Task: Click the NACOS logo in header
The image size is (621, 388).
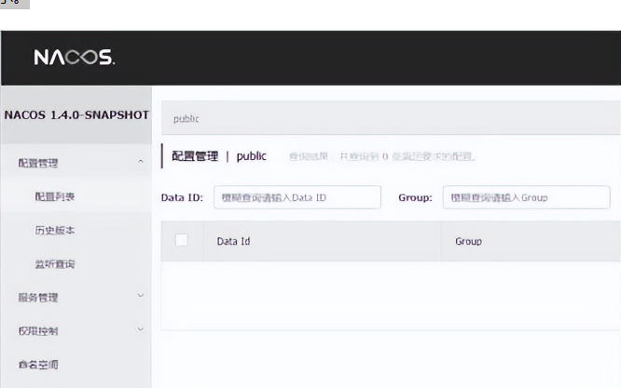Action: tap(75, 58)
